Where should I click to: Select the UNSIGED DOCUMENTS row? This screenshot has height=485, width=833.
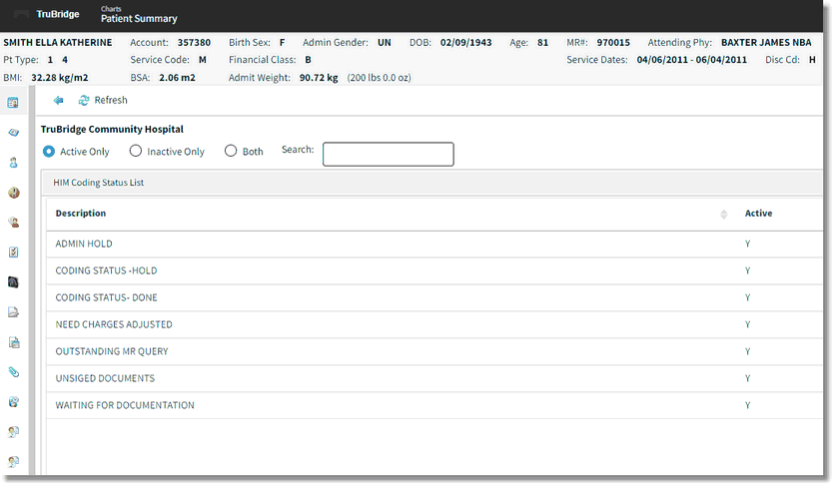coord(434,379)
